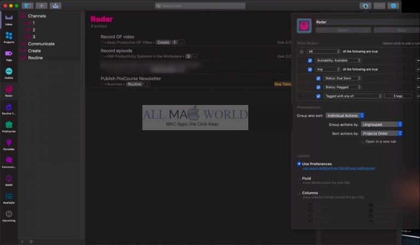Open the Any rule aggregate dropdown
The height and width of the screenshot is (245, 420).
point(328,69)
